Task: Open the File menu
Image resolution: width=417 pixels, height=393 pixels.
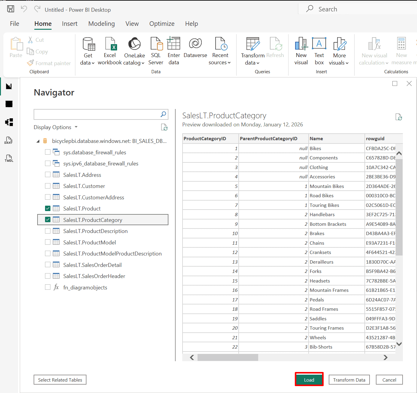Action: tap(14, 24)
